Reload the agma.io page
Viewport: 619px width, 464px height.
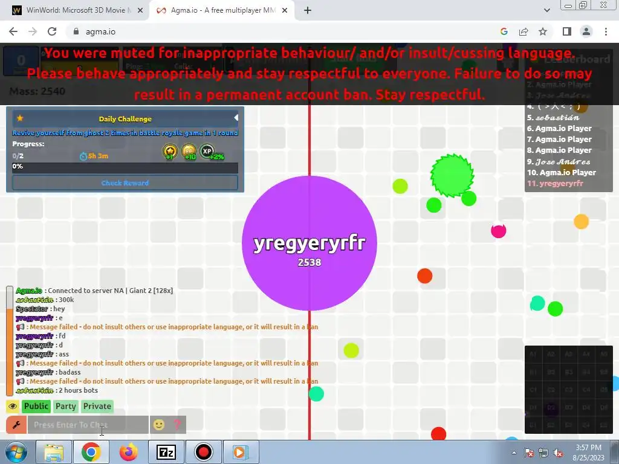pyautogui.click(x=52, y=31)
